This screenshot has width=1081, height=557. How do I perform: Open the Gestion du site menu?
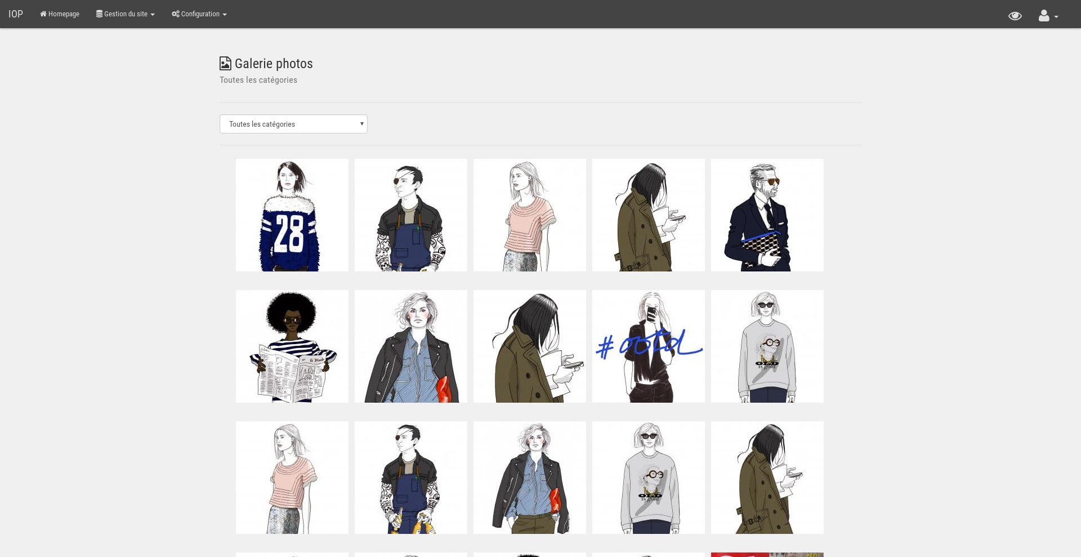(125, 14)
